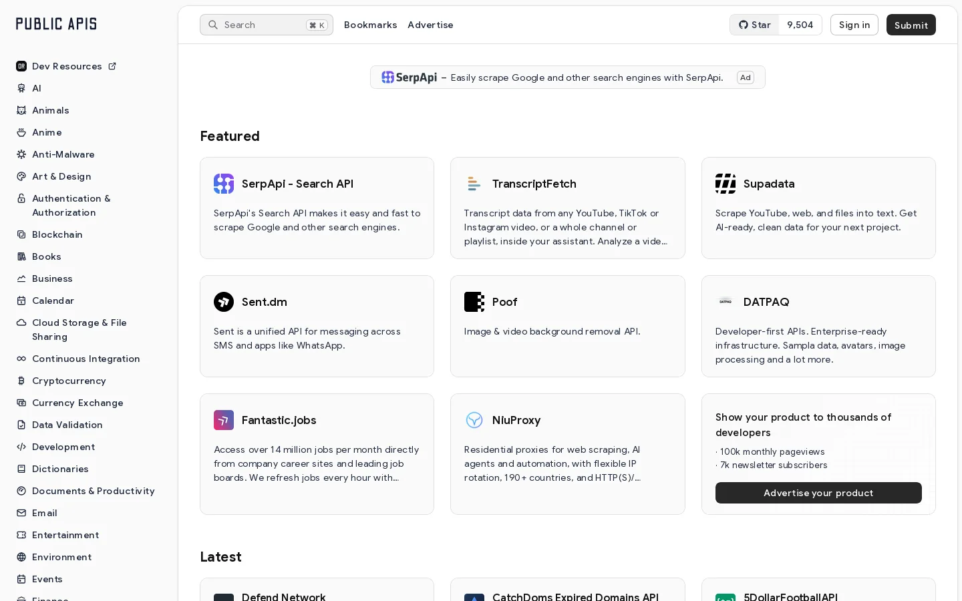962x601 pixels.
Task: Click "100k monthly pageviews" text
Action: click(x=772, y=452)
